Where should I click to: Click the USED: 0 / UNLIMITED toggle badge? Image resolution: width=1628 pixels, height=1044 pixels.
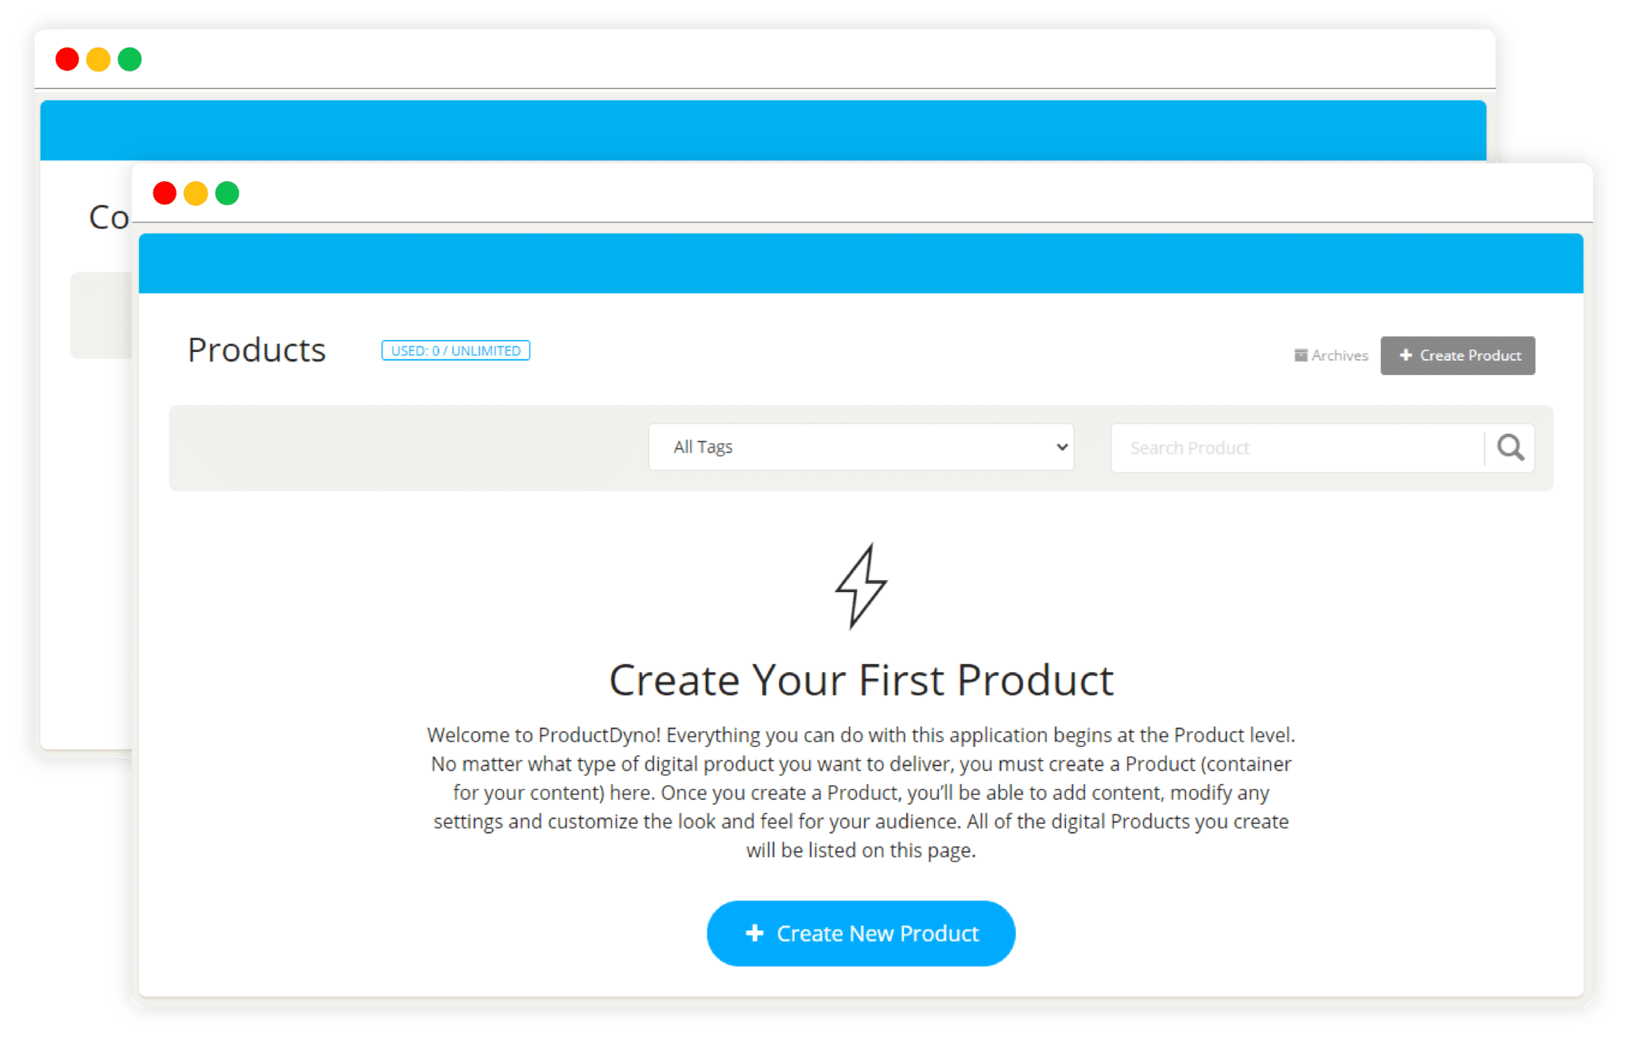(x=453, y=350)
